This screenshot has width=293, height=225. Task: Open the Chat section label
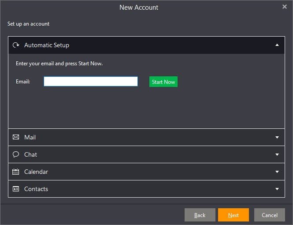[31, 154]
